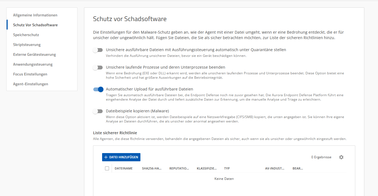Click the Datei hinzufügen button
378x196 pixels.
pyautogui.click(x=121, y=157)
